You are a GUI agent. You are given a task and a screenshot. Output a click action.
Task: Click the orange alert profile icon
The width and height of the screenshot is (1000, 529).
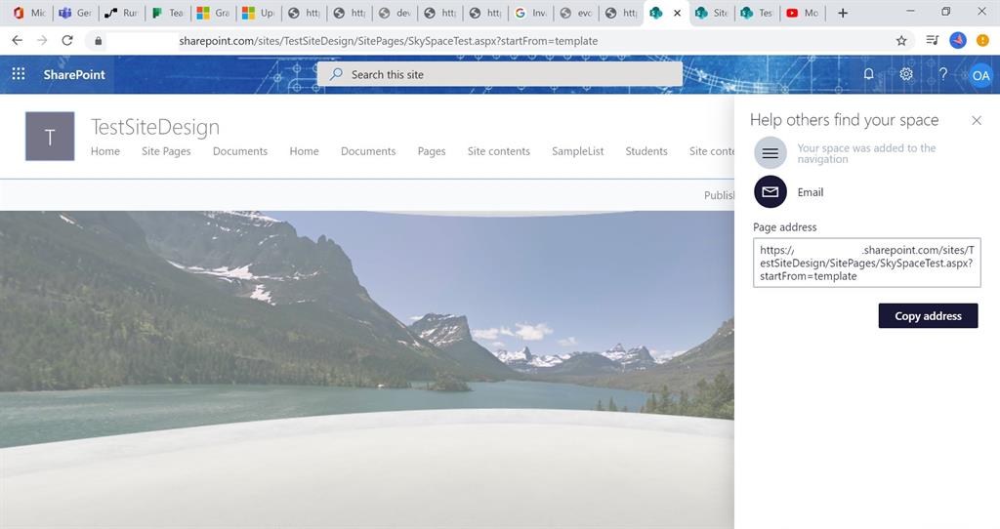pos(982,40)
